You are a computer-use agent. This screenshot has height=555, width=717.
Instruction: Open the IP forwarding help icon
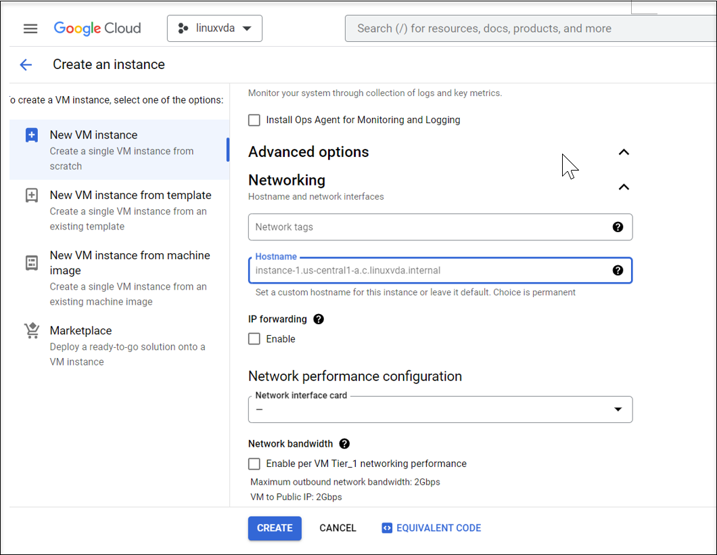[318, 319]
